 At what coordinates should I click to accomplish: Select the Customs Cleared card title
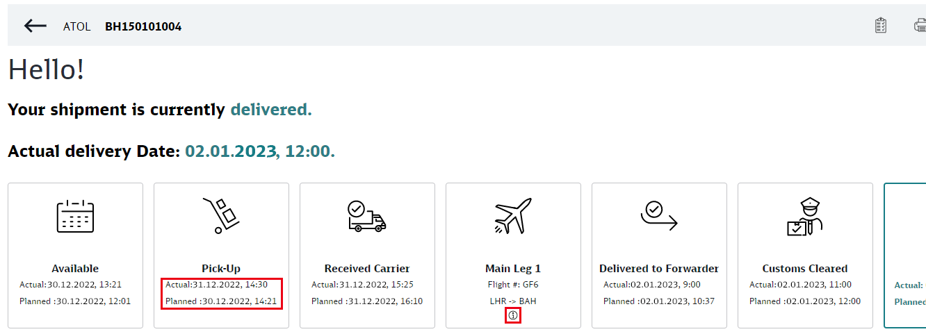coord(805,268)
